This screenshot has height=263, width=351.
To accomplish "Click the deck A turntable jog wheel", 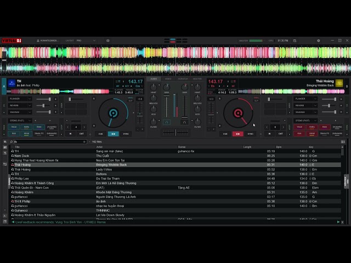I will point(114,113).
